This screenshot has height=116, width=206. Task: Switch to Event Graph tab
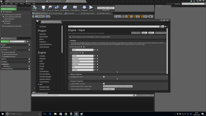tap(70, 13)
